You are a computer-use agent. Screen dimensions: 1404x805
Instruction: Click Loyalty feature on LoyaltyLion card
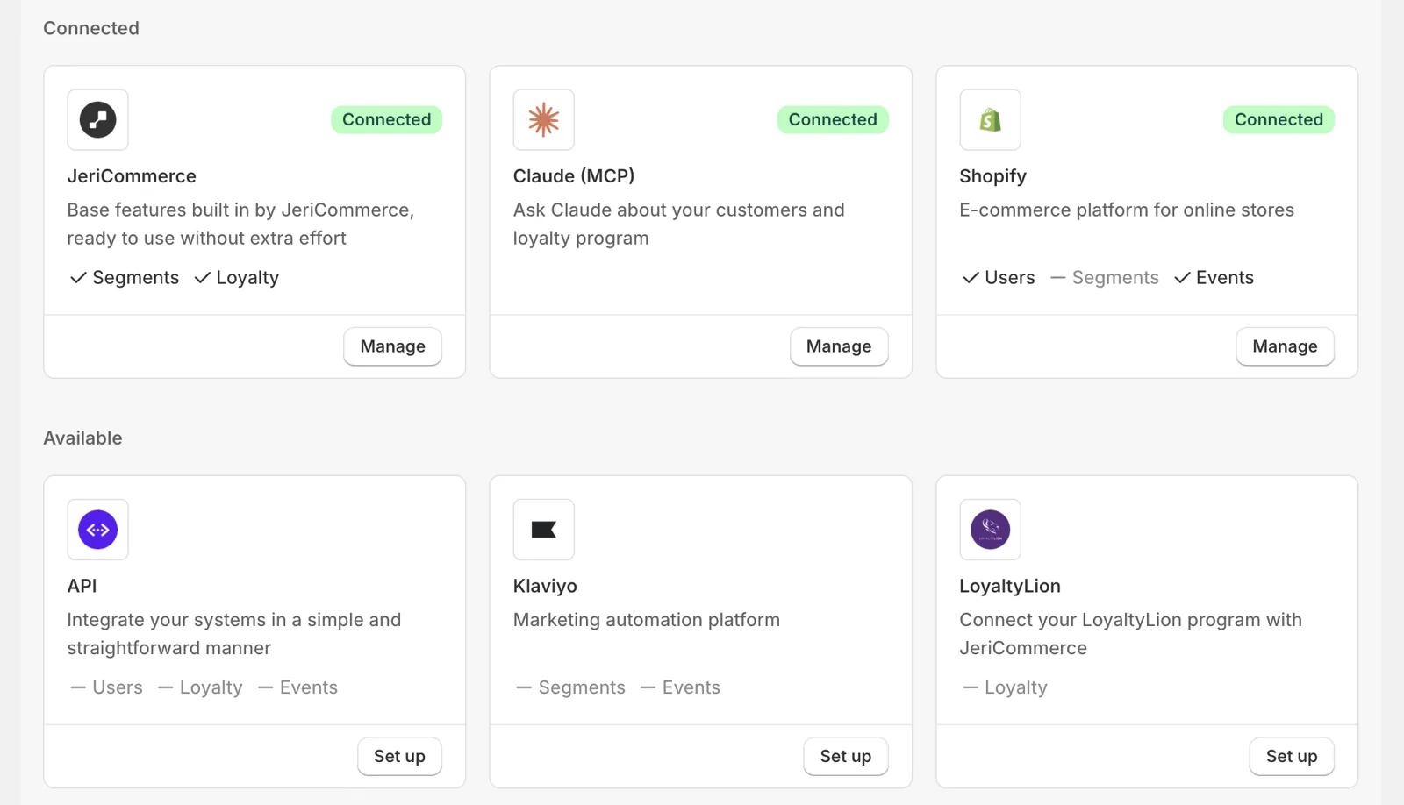pos(1005,687)
